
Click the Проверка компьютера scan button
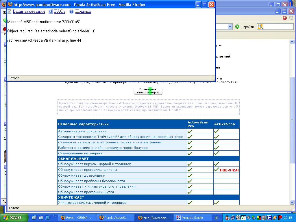point(148,91)
